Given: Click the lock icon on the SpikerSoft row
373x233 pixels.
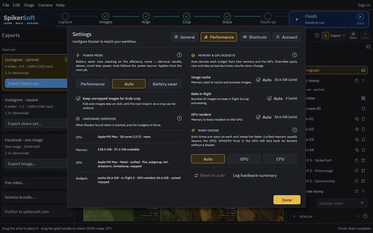Looking at the screenshot, I should coord(357,160).
